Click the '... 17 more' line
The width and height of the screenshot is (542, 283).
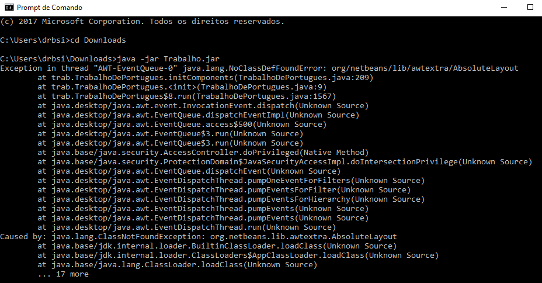63,274
